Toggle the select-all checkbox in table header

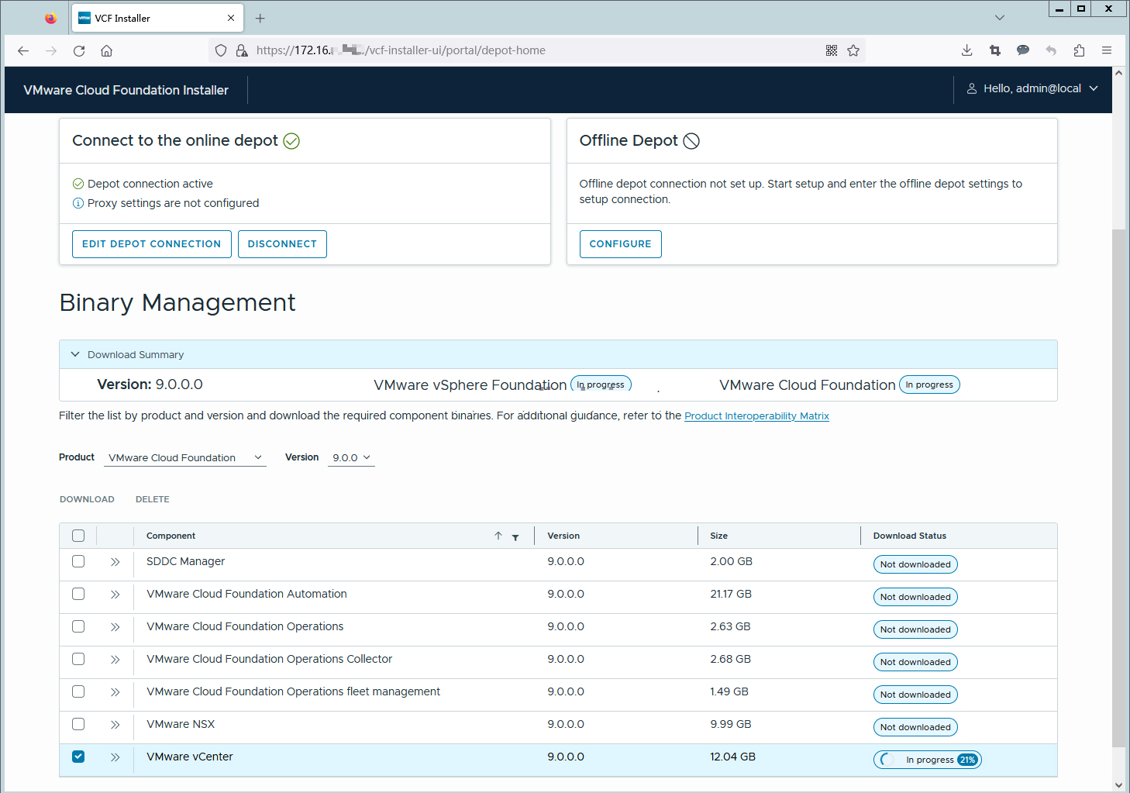[x=78, y=536]
